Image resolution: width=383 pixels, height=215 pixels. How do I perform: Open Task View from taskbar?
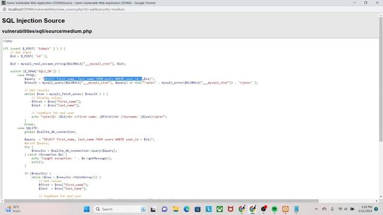[153, 209]
